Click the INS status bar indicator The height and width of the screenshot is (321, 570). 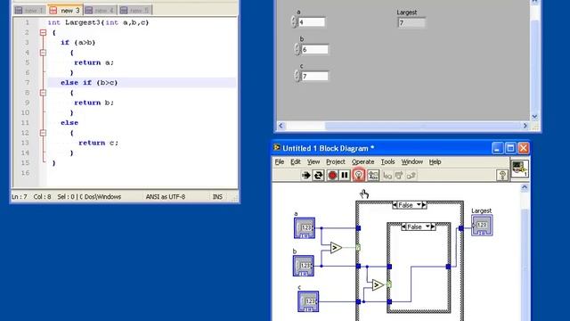tap(217, 197)
